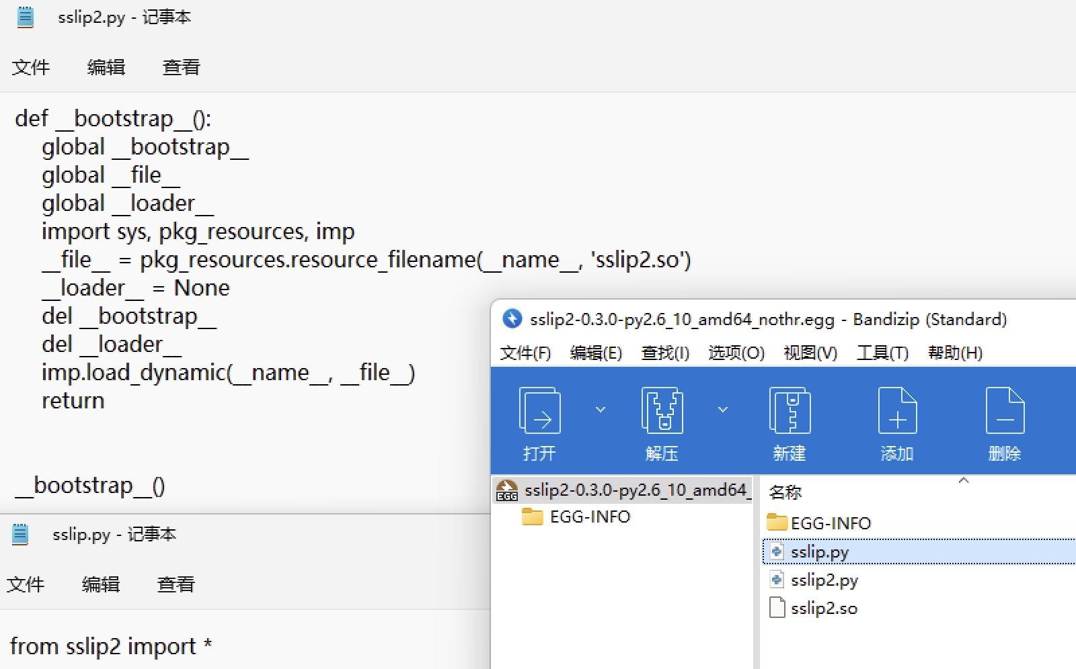1076x669 pixels.
Task: Click the sslip2.py file icon in list
Action: coord(777,580)
